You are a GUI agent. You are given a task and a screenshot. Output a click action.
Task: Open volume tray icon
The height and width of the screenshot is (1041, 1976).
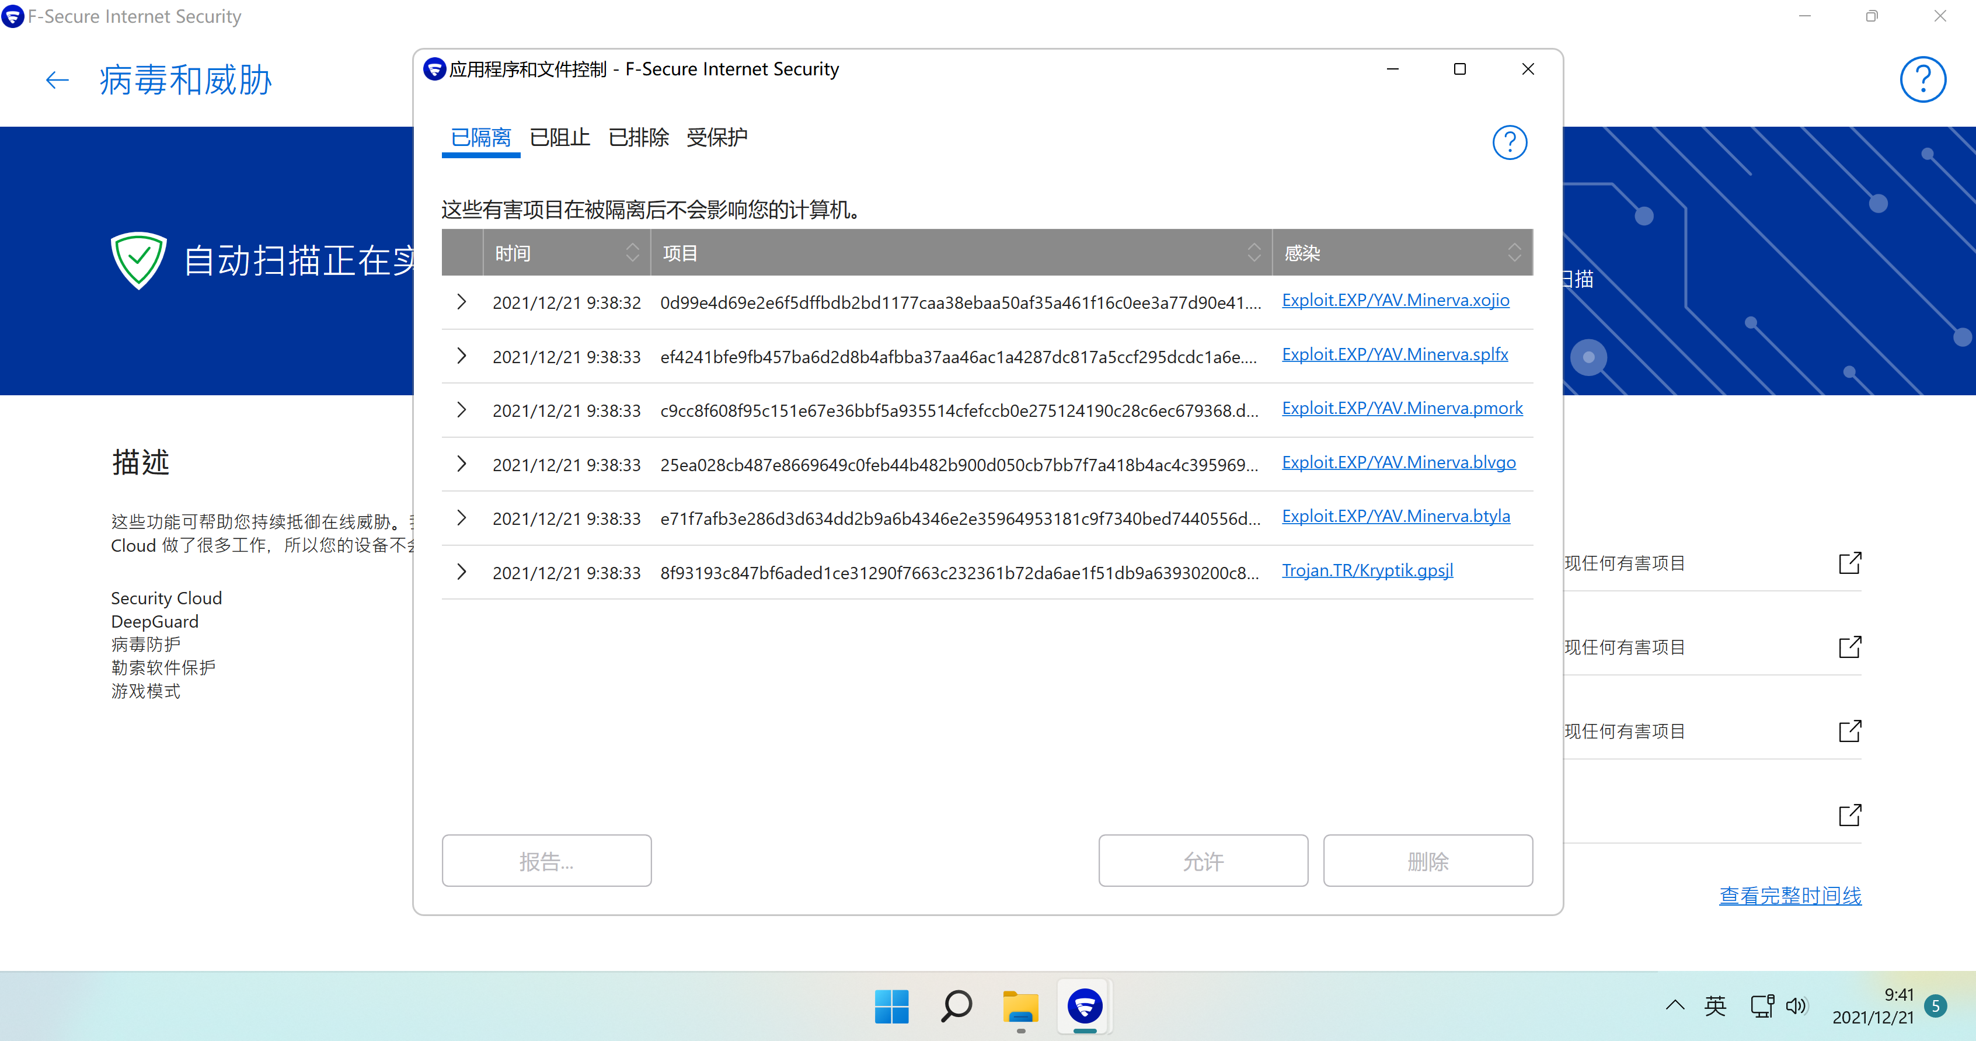coord(1797,1006)
